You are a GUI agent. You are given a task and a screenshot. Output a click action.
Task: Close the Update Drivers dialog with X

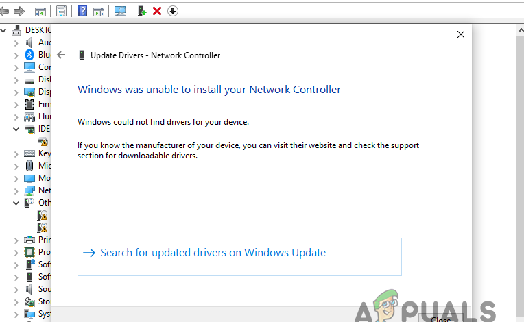(x=461, y=34)
